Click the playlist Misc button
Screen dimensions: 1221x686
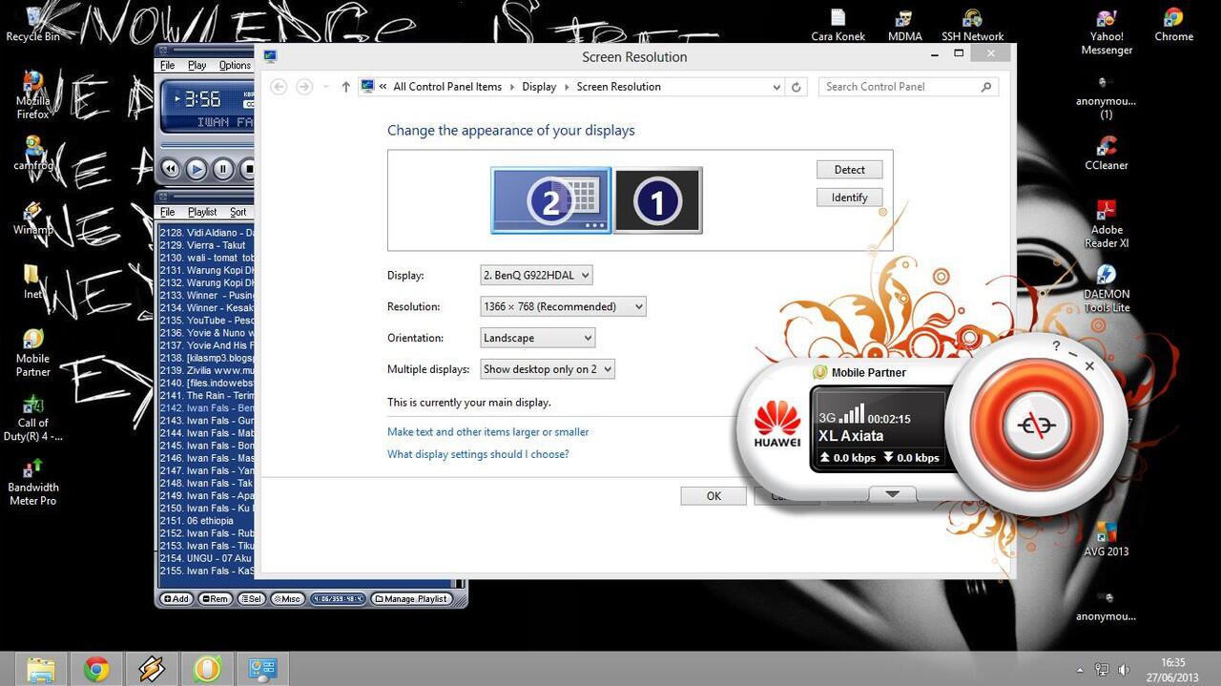click(x=287, y=599)
